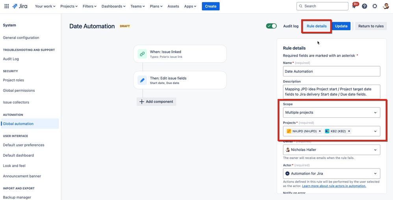Open the help question mark icon
The width and height of the screenshot is (393, 200).
364,6
